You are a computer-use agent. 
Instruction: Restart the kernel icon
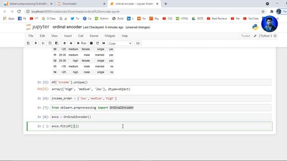click(98, 43)
